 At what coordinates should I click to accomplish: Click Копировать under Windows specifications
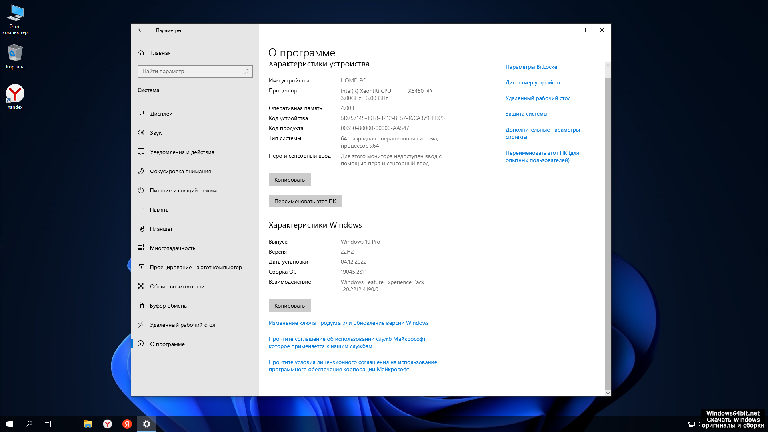(289, 306)
